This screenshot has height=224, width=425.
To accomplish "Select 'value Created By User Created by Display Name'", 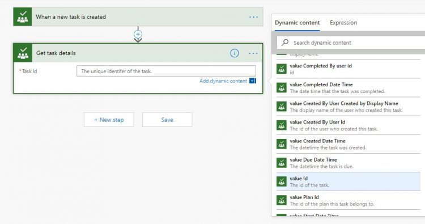I will pos(344,103).
